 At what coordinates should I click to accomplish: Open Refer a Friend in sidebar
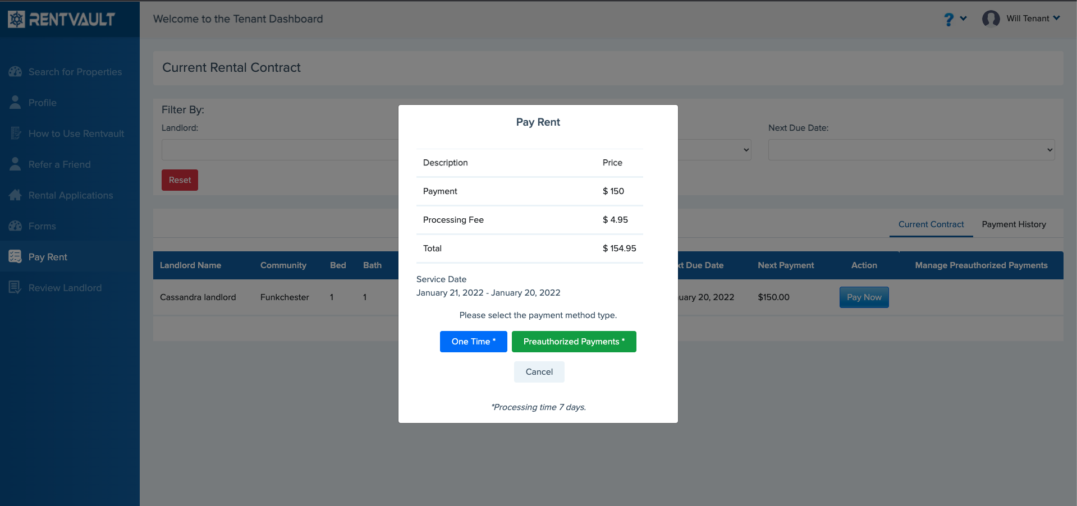click(x=59, y=164)
